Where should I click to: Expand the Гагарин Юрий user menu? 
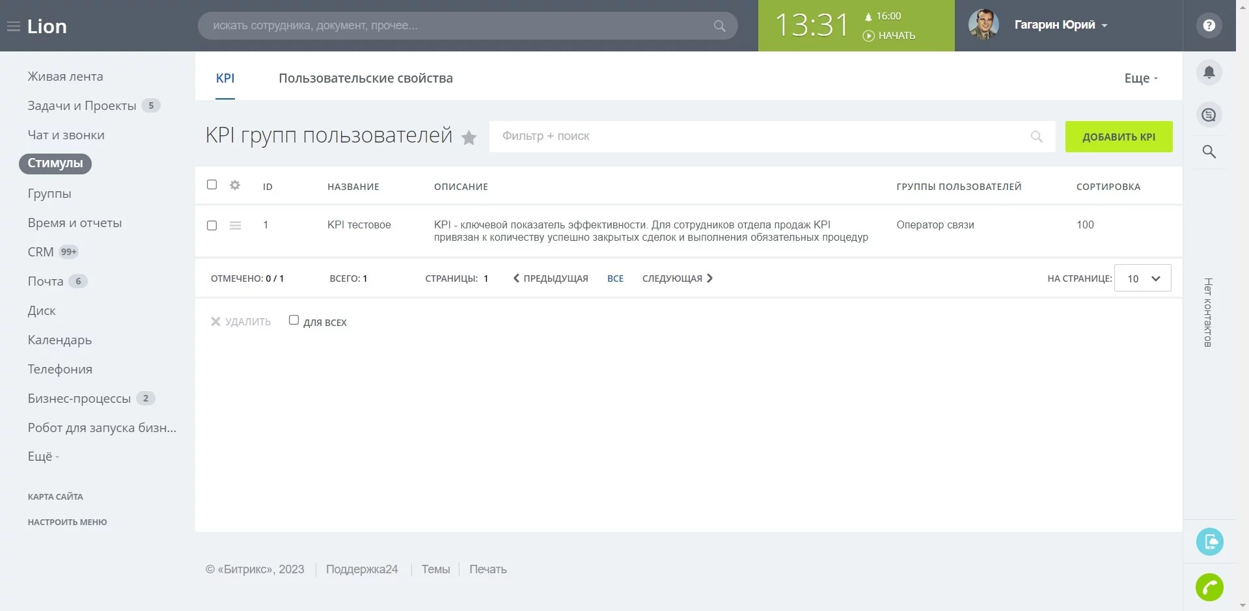tap(1060, 25)
